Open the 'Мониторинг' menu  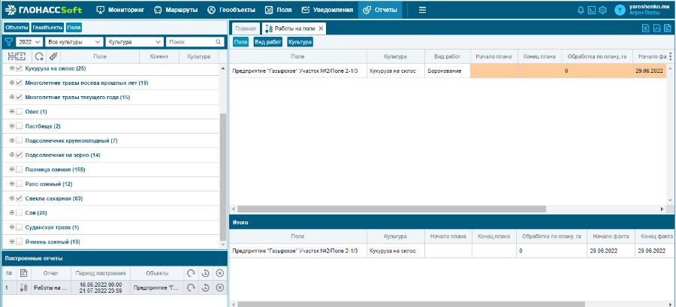click(x=120, y=10)
